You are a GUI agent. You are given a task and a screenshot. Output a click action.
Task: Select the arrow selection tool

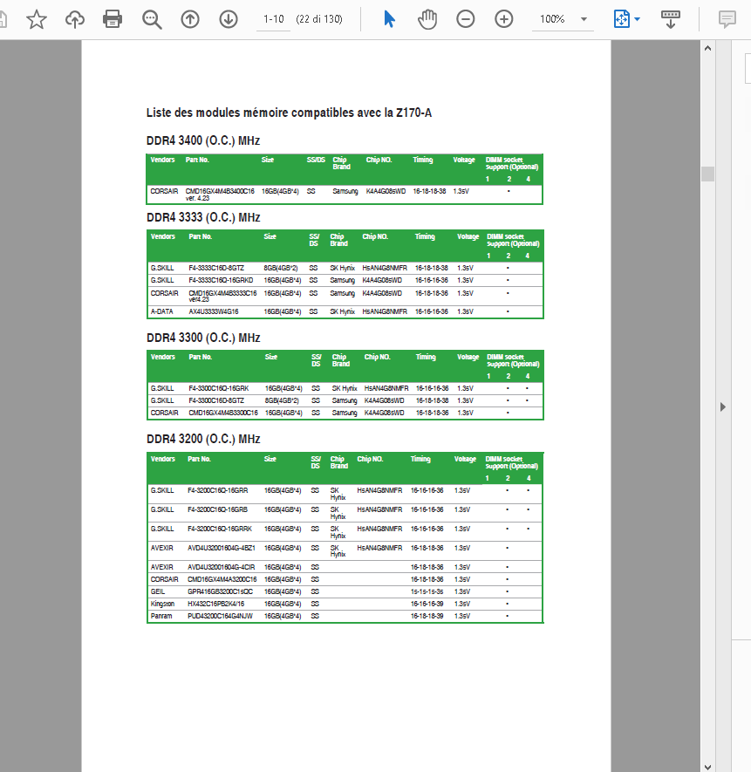(x=389, y=19)
